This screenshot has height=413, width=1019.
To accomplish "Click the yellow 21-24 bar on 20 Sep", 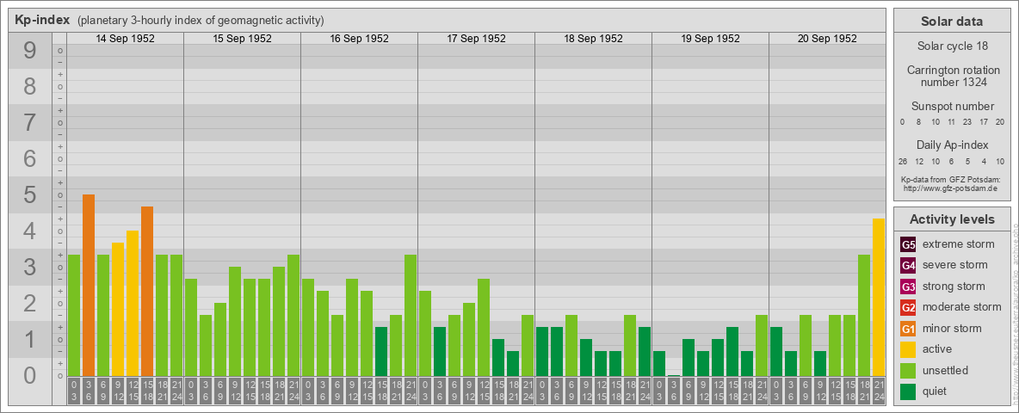I will tap(879, 298).
